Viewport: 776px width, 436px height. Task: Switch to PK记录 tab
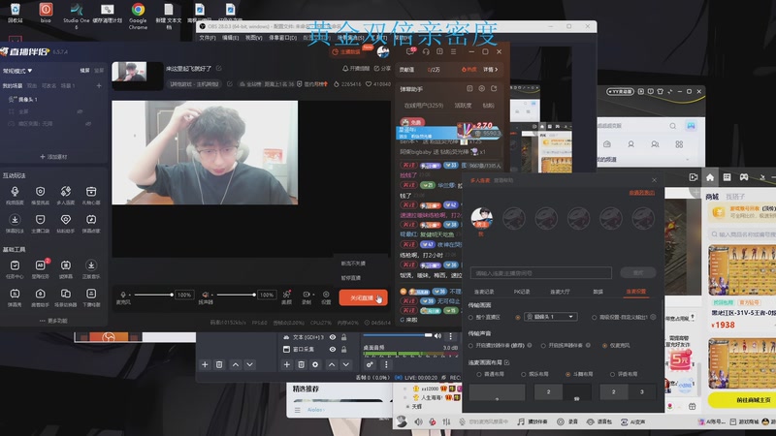(522, 292)
